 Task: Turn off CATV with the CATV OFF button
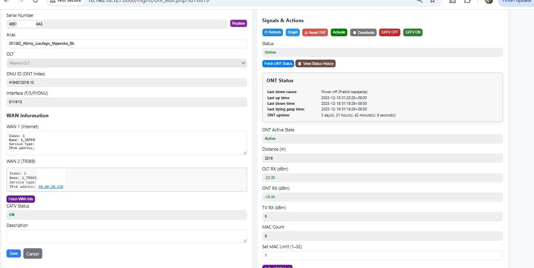(x=389, y=32)
